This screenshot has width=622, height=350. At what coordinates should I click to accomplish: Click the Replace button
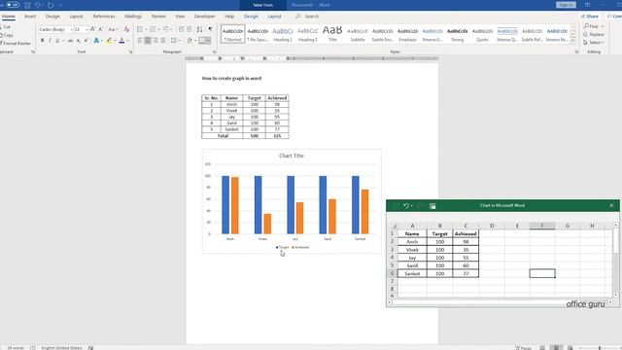(x=594, y=35)
